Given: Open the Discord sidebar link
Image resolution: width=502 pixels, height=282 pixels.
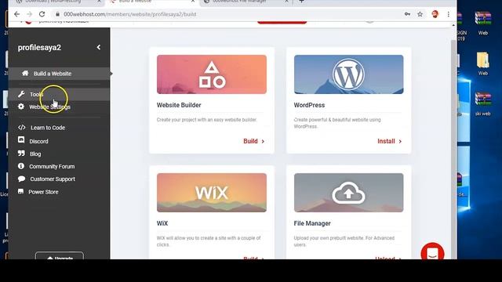Looking at the screenshot, I should pos(38,141).
